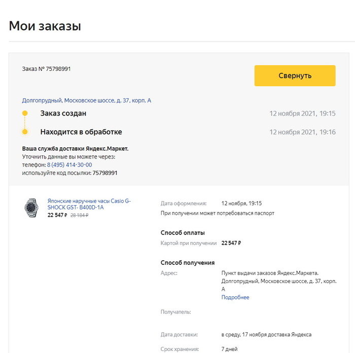This screenshot has width=355, height=353.
Task: Select the parcel code after код посылки
Action: (x=105, y=173)
